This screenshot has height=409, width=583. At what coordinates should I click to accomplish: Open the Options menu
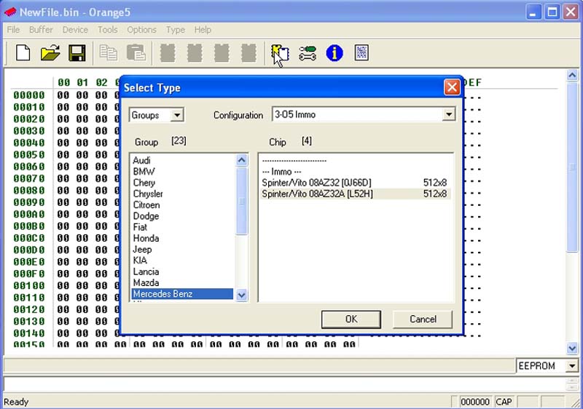pos(141,30)
